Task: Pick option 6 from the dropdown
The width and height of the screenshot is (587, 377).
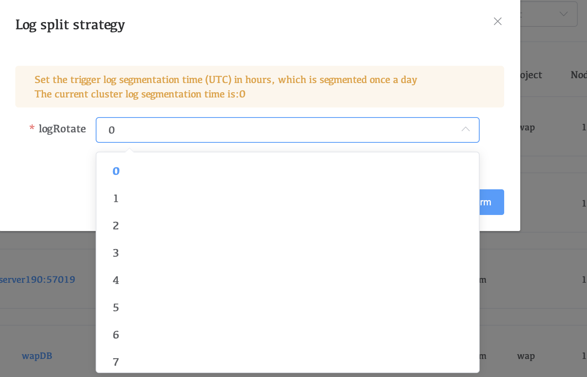Action: [116, 335]
